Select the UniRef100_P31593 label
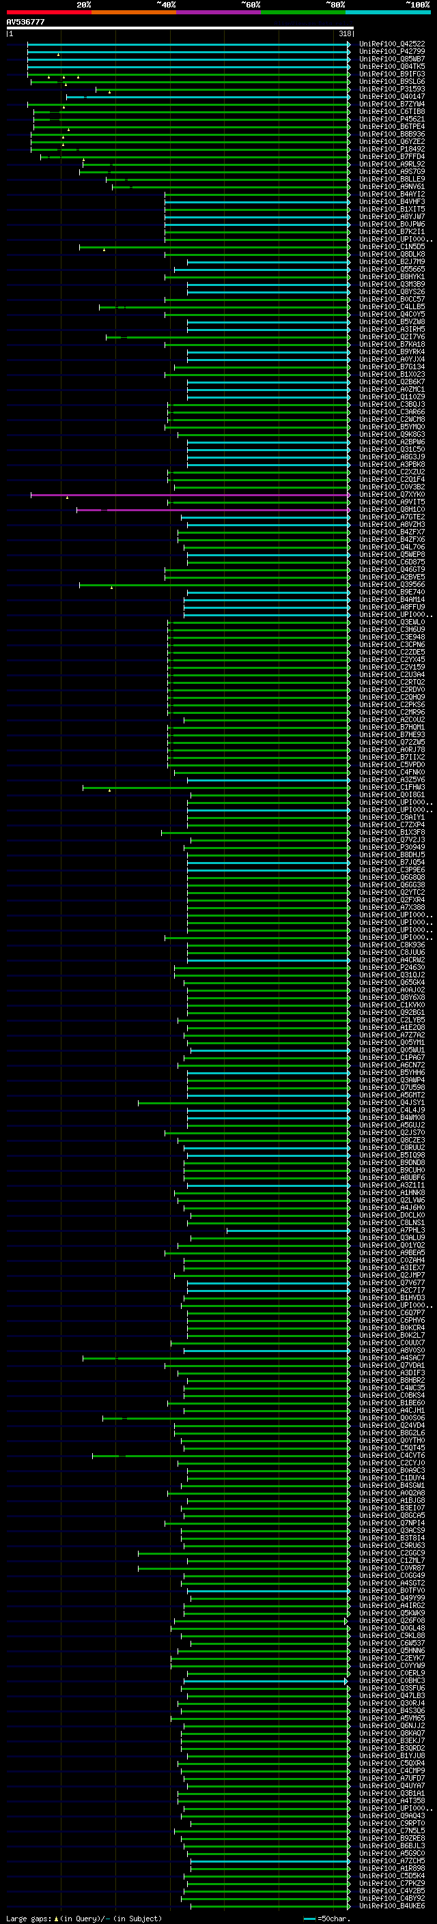Viewport: 437px width, 1924px height. tap(391, 89)
